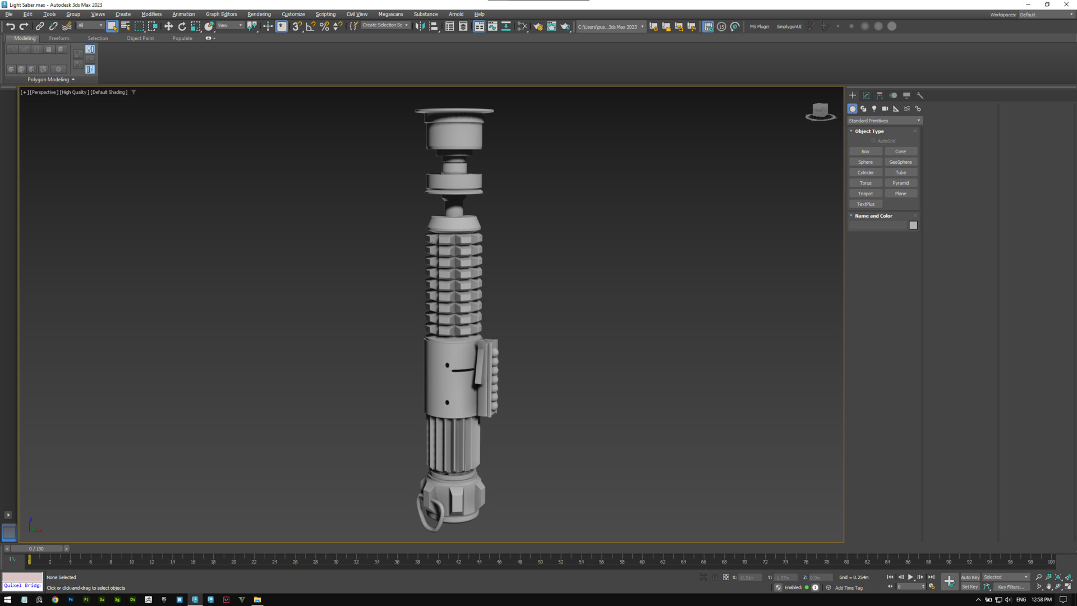Switch to the Freeform ribbon tab
Viewport: 1077px width, 606px height.
[59, 38]
